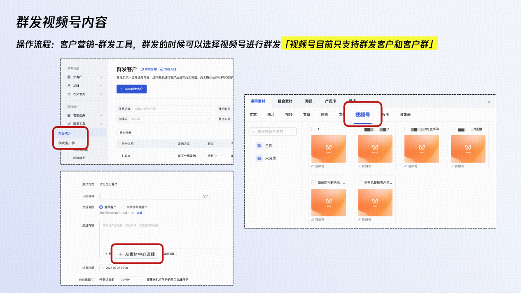Switch to the 产品库 tab
This screenshot has width=521, height=293.
tap(330, 101)
